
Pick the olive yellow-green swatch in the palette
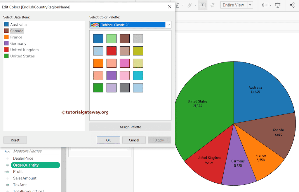(138, 51)
